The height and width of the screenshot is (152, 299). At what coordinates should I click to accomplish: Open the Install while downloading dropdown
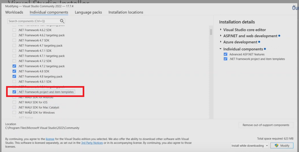point(249,146)
